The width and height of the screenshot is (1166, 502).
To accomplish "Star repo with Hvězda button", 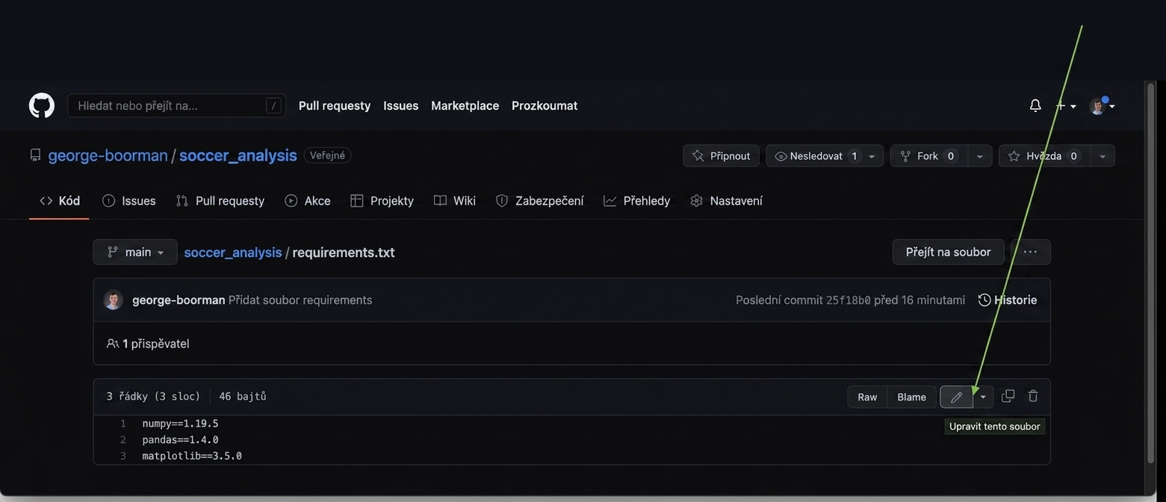I will (1044, 156).
